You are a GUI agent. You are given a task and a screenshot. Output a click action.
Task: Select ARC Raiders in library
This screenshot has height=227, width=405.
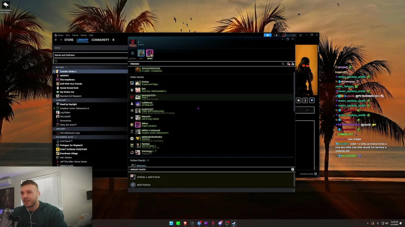(90, 157)
